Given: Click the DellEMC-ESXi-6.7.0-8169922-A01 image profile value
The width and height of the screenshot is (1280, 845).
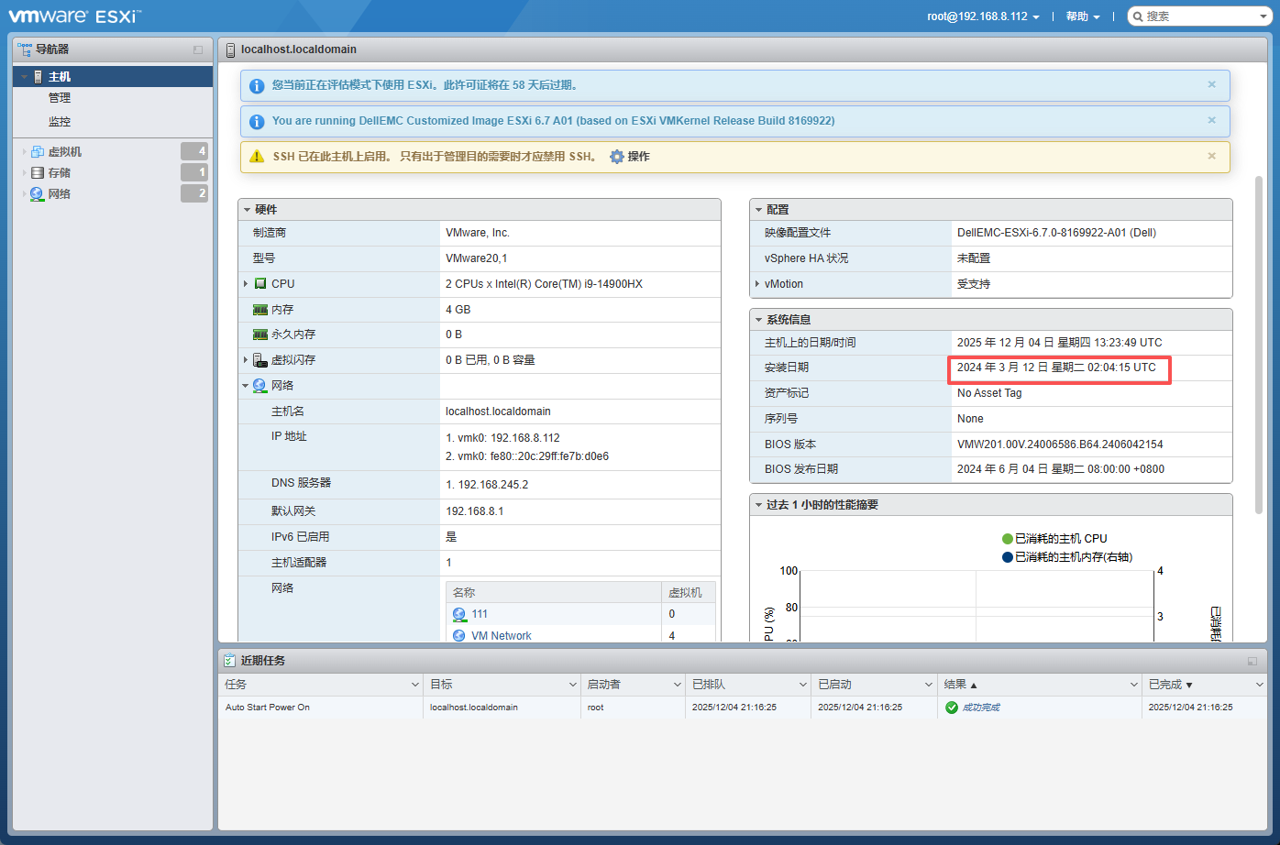Looking at the screenshot, I should coord(1056,233).
